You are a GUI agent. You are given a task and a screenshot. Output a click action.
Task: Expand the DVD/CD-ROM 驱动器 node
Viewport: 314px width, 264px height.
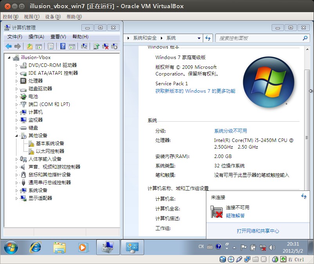[16, 65]
